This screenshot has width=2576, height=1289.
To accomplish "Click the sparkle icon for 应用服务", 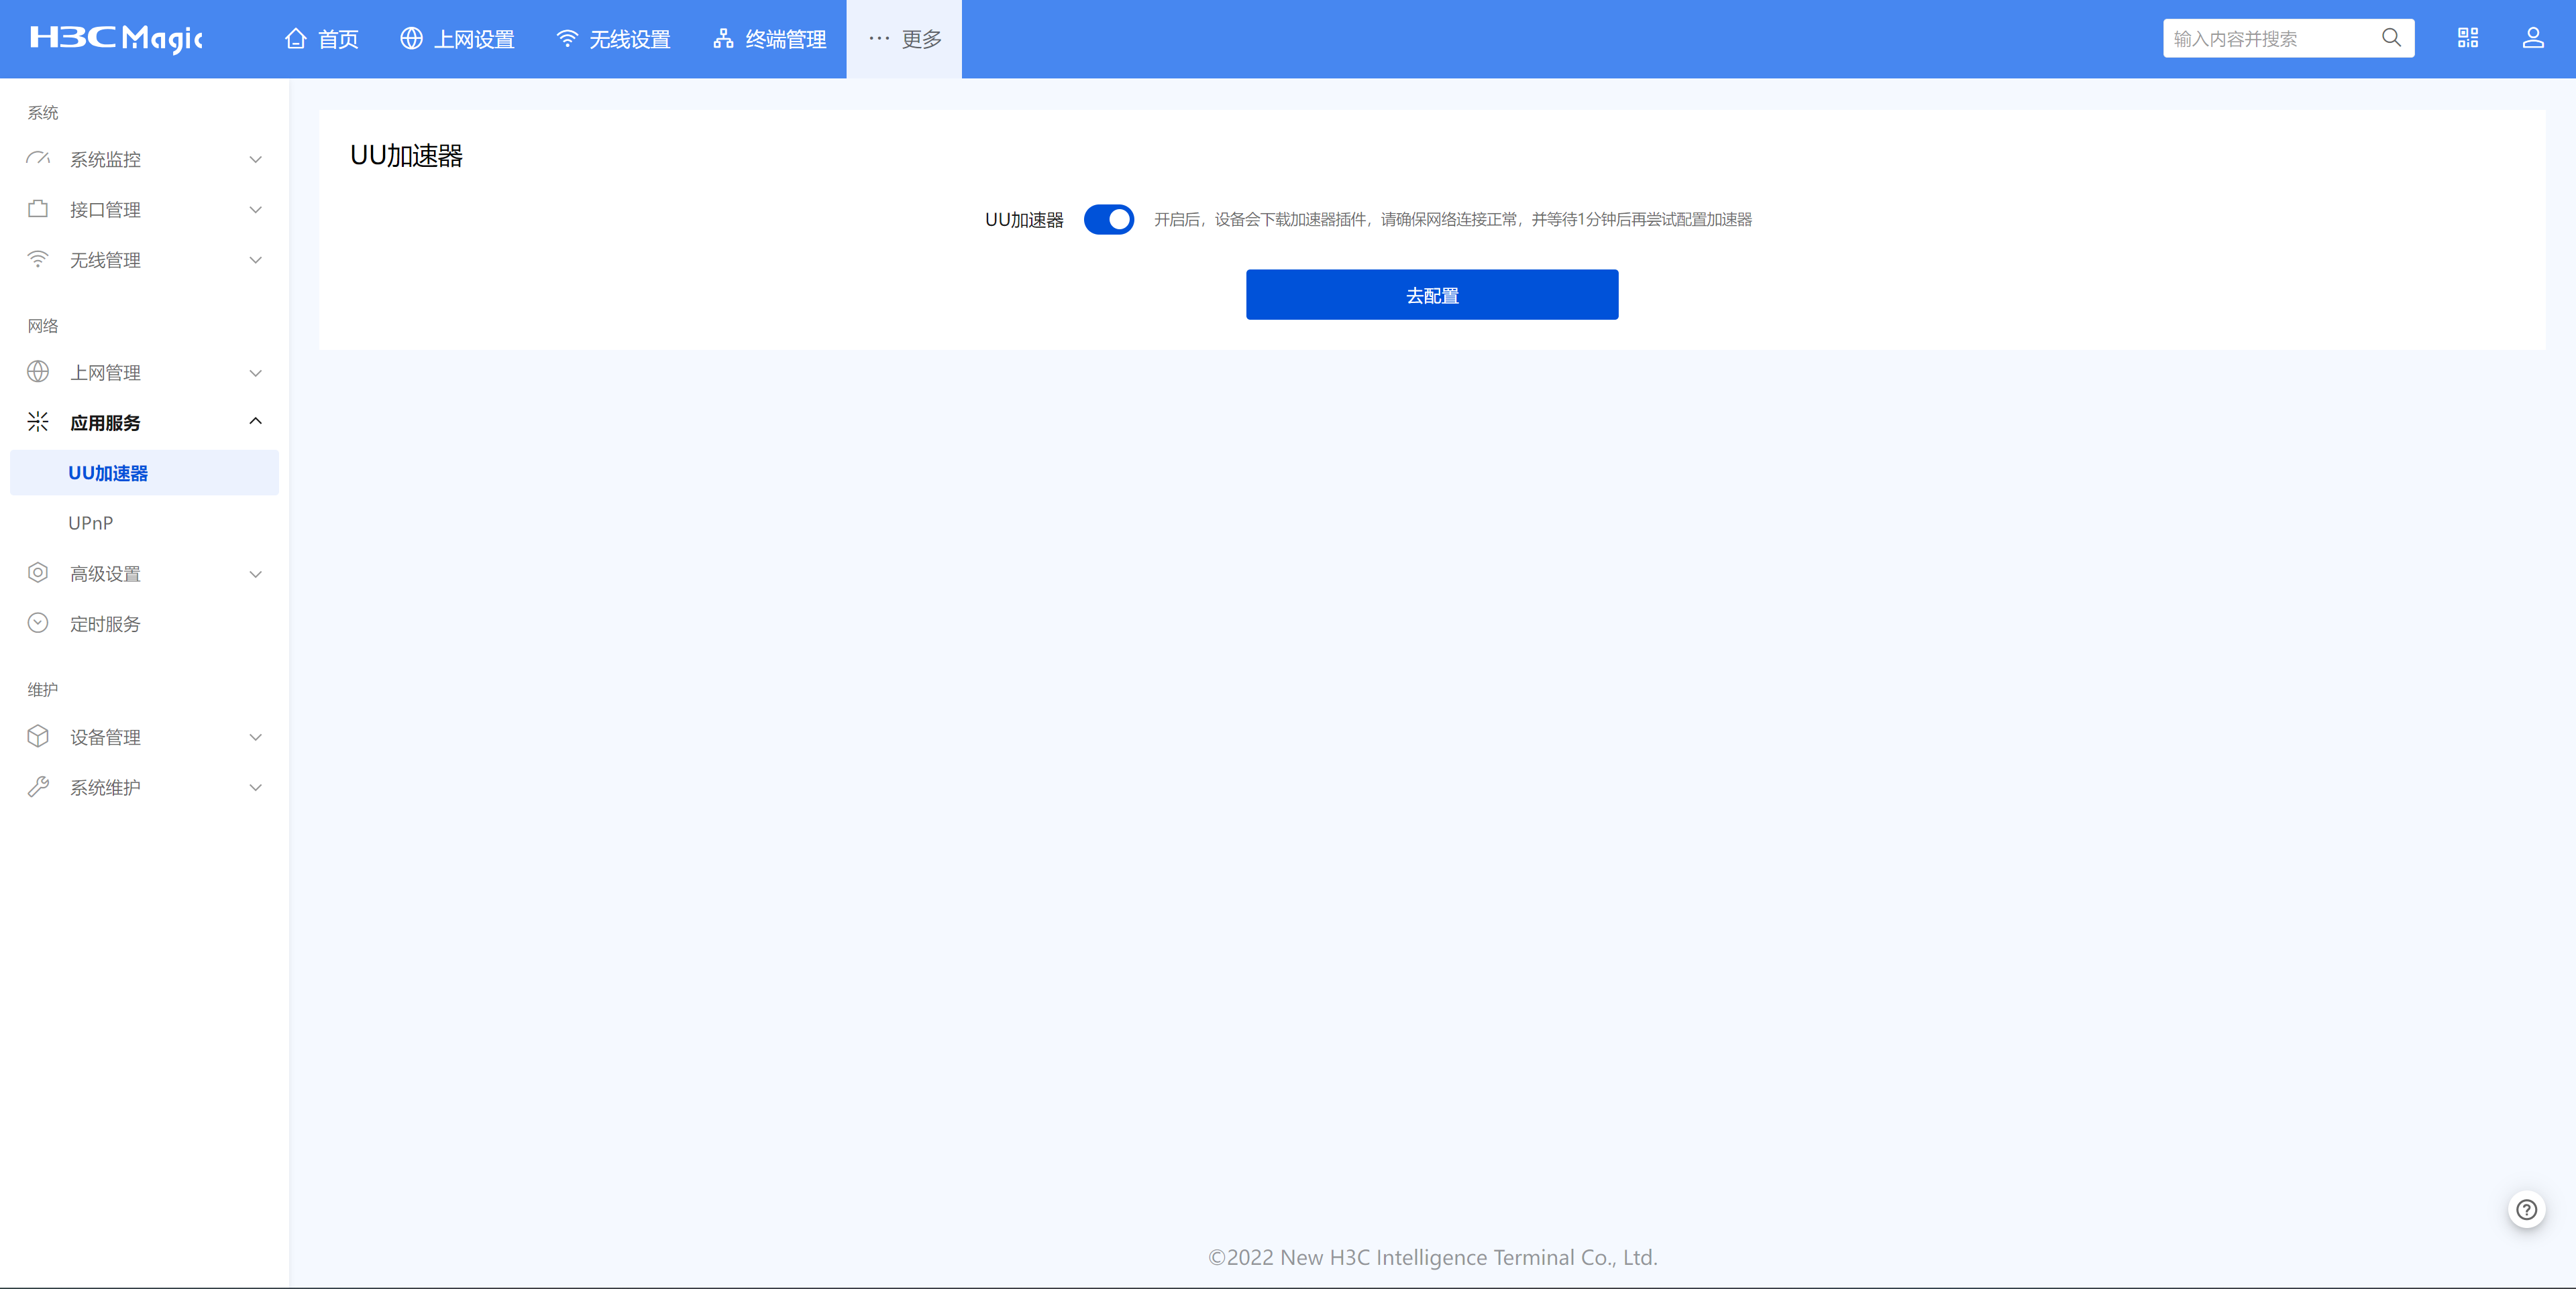I will [x=38, y=422].
